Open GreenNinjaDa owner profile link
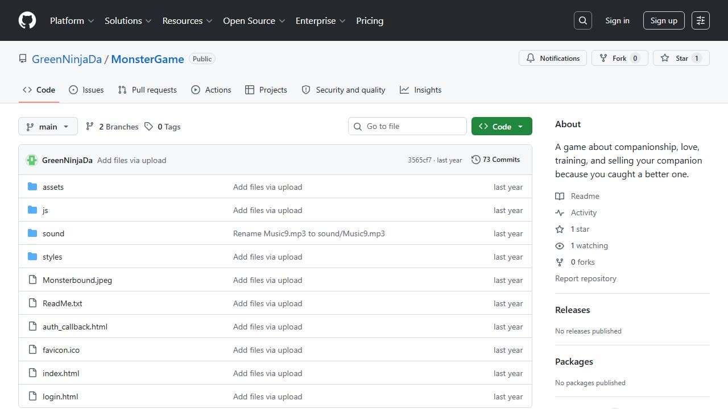The height and width of the screenshot is (409, 728). tap(67, 59)
